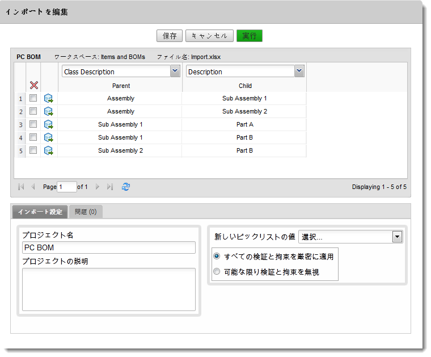
Task: Click the item icon in row 5
Action: pos(49,150)
